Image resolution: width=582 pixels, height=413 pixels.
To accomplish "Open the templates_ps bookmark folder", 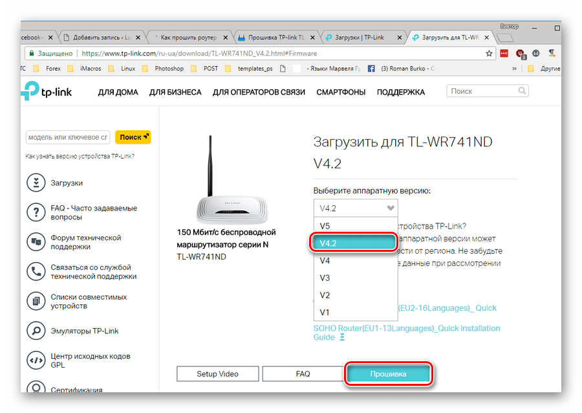I will [x=249, y=69].
